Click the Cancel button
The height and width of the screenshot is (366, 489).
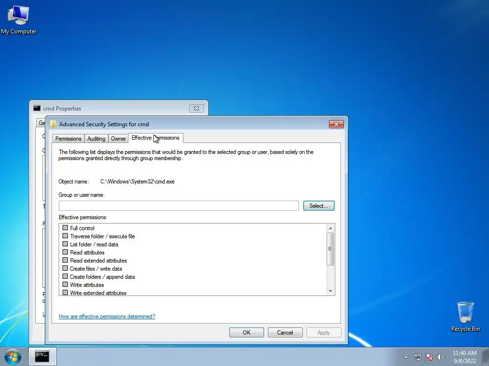point(285,332)
